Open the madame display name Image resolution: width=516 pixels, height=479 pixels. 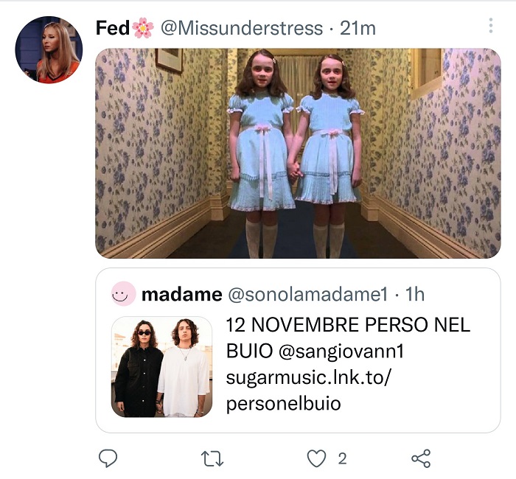pyautogui.click(x=181, y=294)
